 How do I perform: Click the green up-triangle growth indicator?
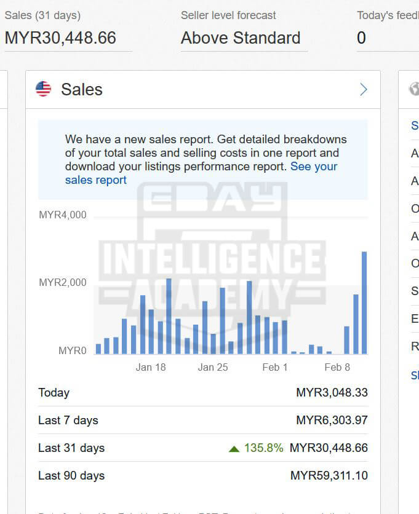[x=234, y=449]
